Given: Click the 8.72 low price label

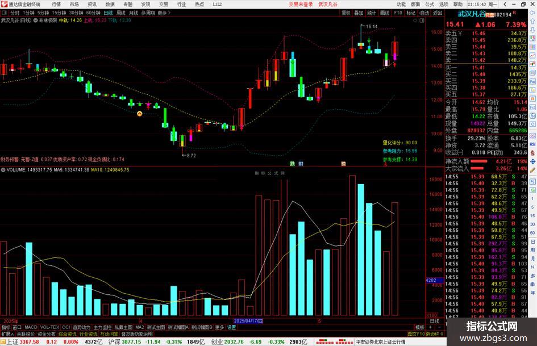Looking at the screenshot, I should [191, 156].
